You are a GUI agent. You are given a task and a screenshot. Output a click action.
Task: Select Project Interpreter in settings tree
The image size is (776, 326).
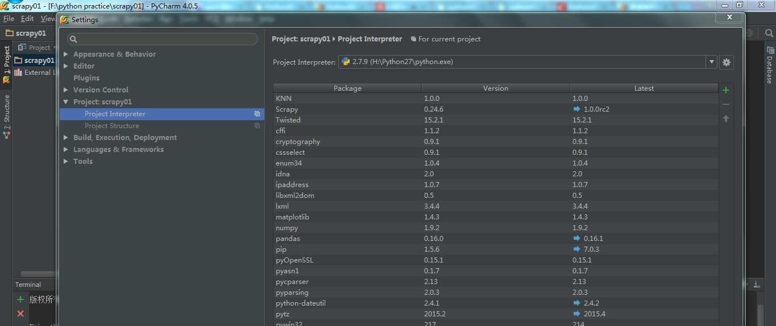[162, 114]
